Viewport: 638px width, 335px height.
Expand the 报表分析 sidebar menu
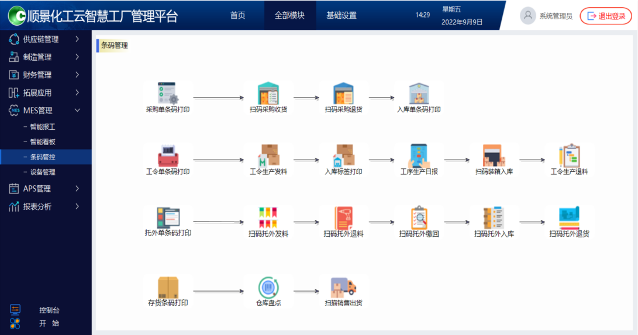(x=44, y=206)
